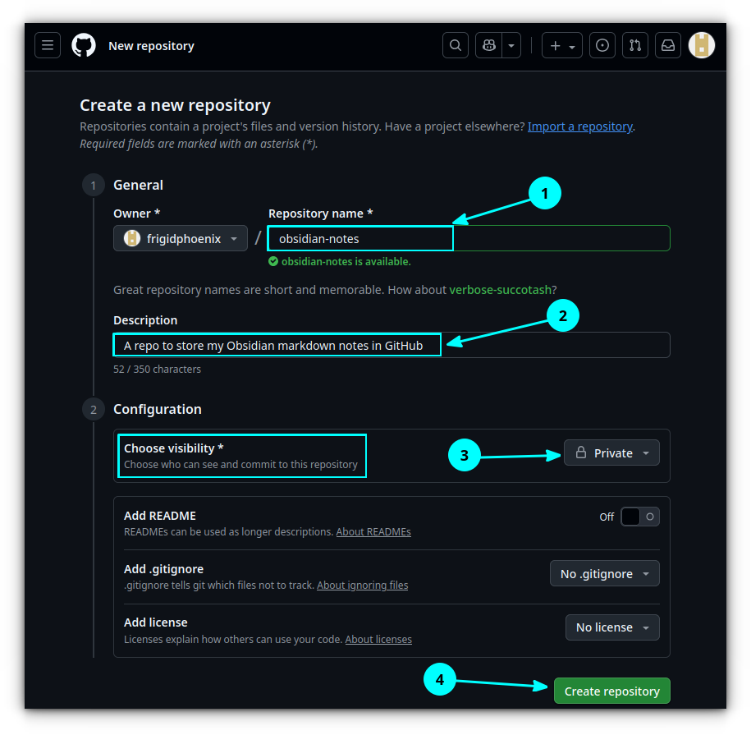
Task: Open the Owner dropdown frigidphoenix
Action: (180, 238)
